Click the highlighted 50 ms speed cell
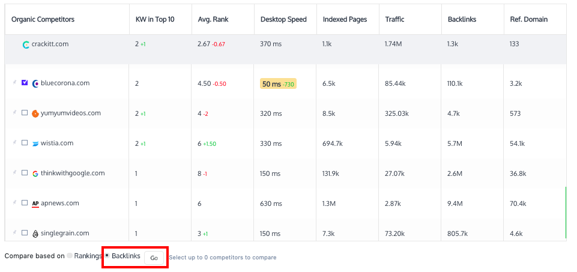The width and height of the screenshot is (577, 272). pyautogui.click(x=278, y=84)
